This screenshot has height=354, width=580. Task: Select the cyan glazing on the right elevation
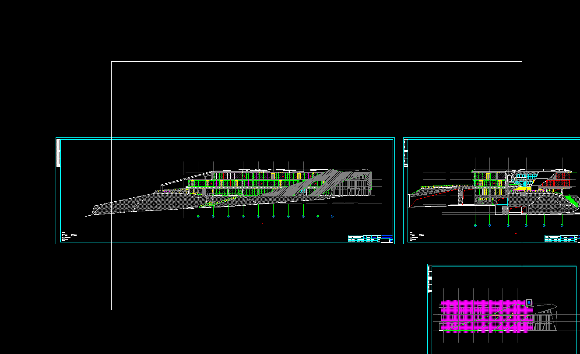coord(525,179)
